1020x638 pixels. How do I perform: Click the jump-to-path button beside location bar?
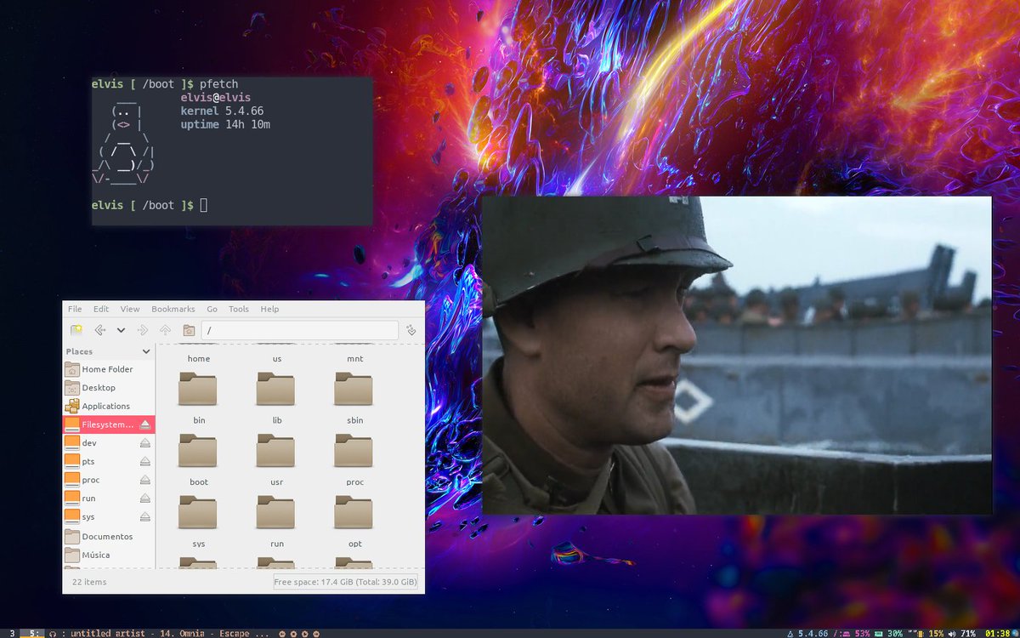[x=411, y=330]
